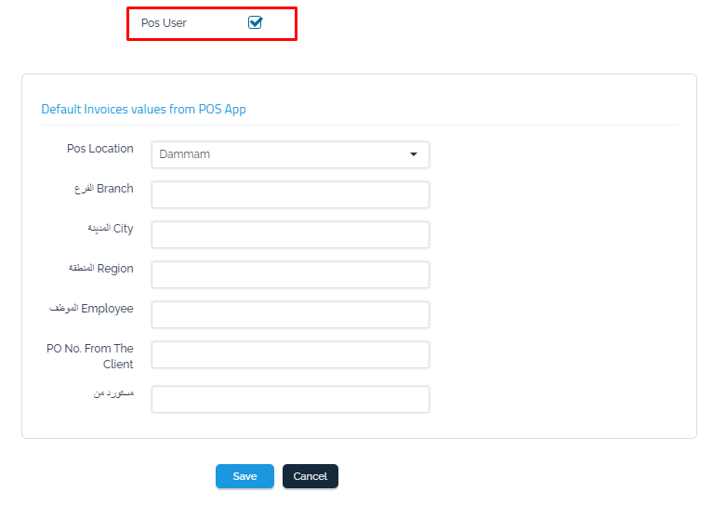Click the Branch field label

click(103, 189)
